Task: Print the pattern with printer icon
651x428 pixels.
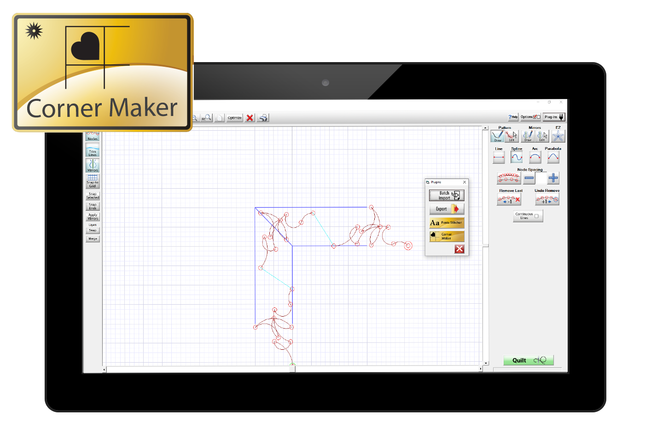Action: click(x=263, y=118)
